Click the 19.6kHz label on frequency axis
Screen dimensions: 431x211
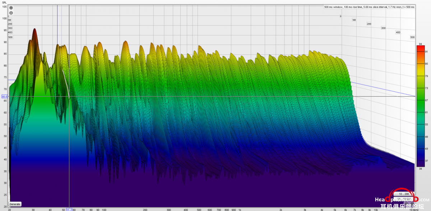pyautogui.click(x=414, y=210)
